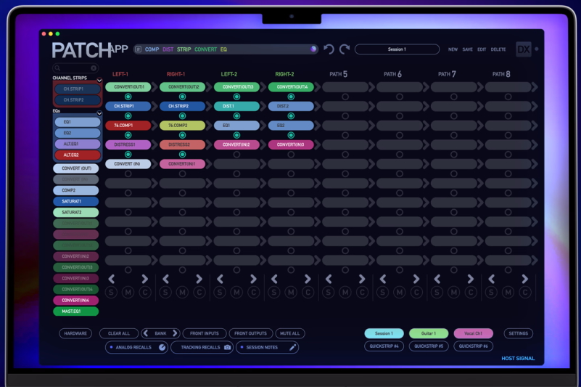The height and width of the screenshot is (387, 581).
Task: Mute Path 5 with M button
Action: pos(345,293)
